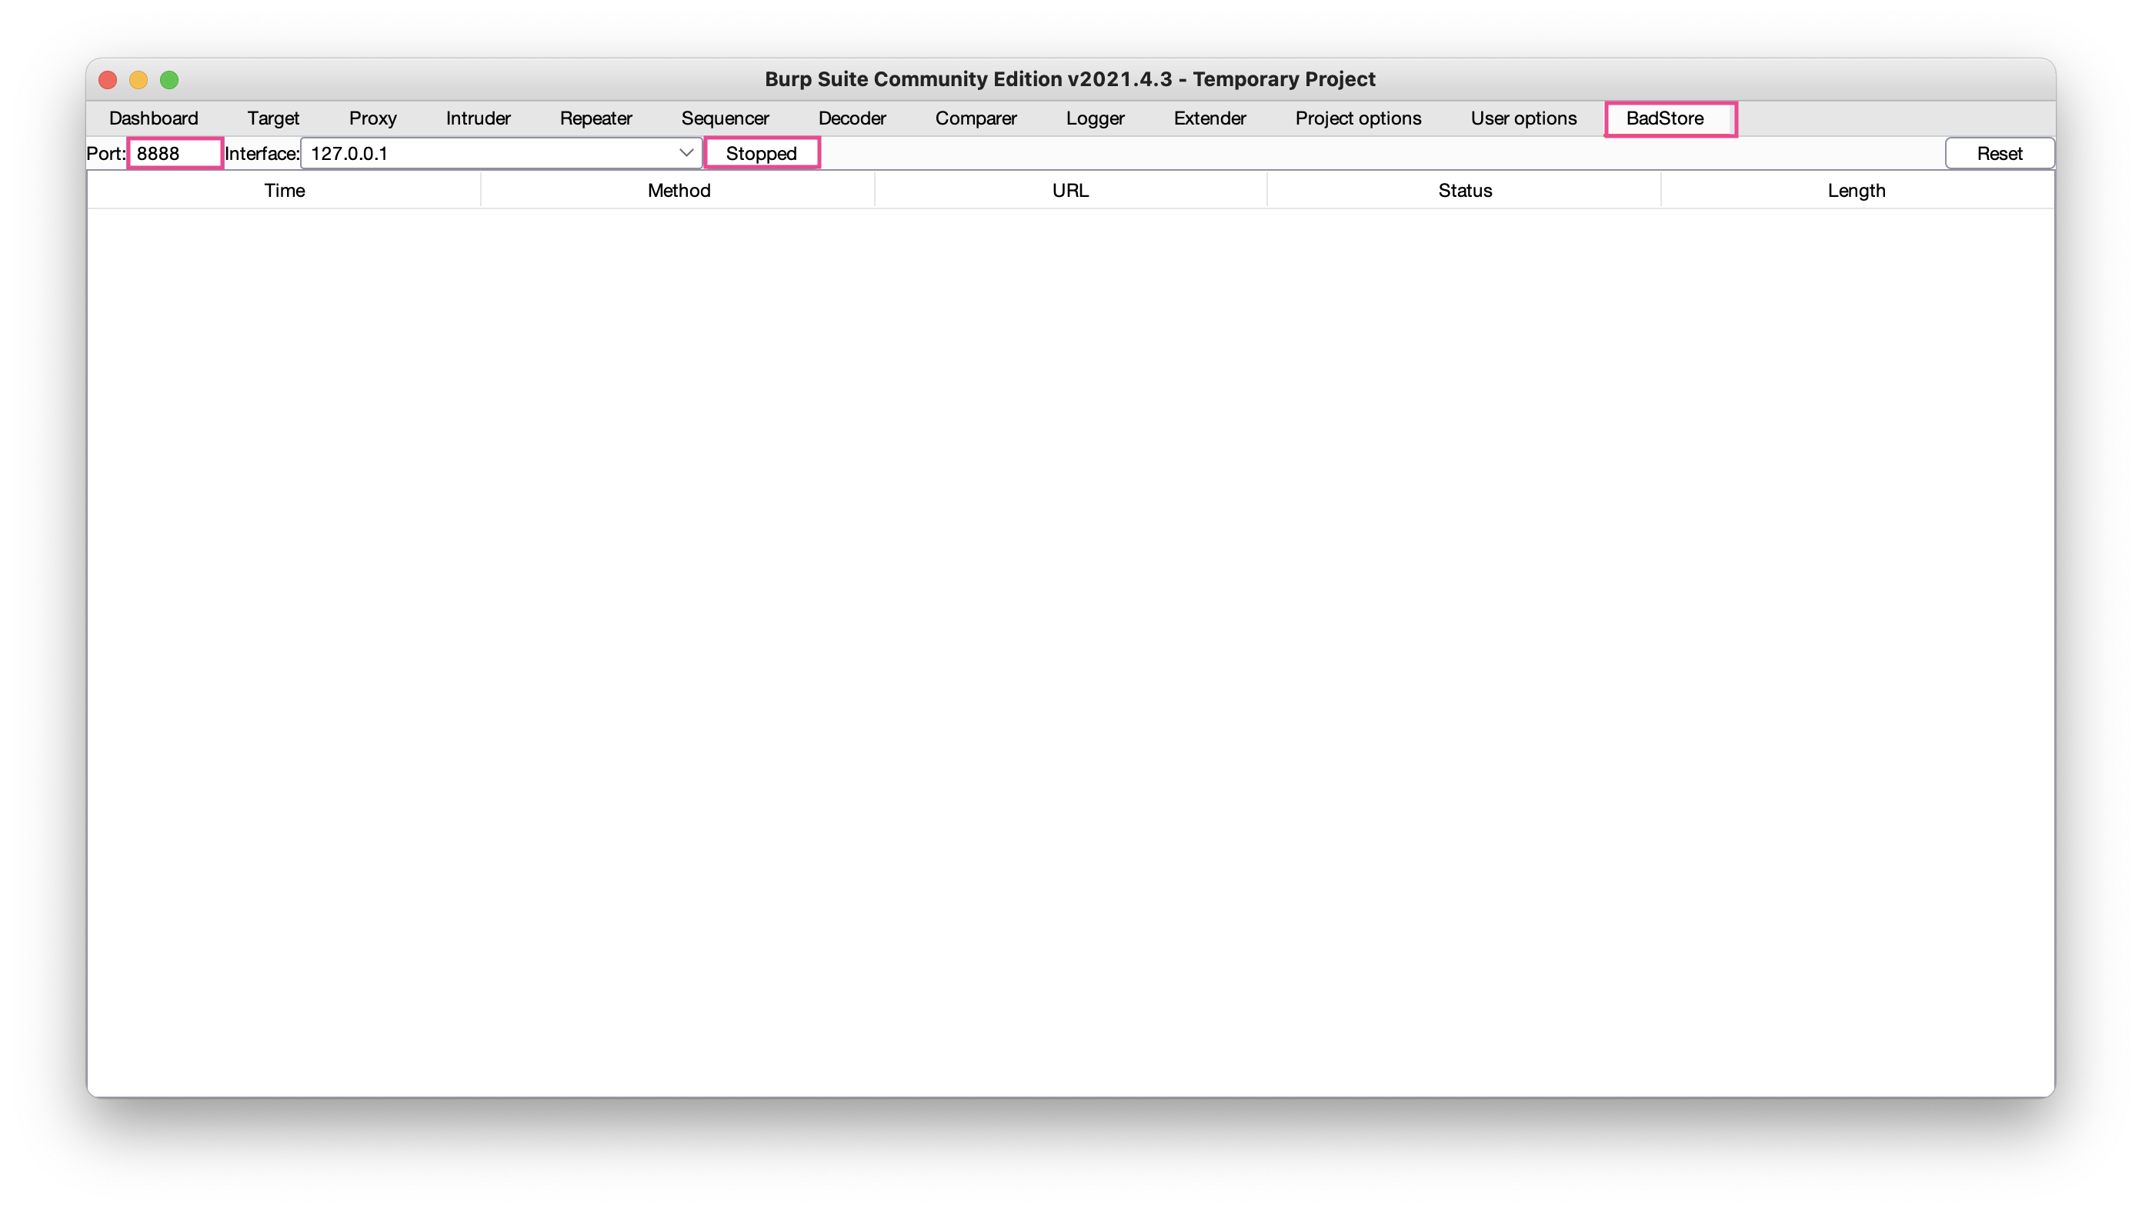
Task: Expand the Interface dropdown
Action: coord(685,153)
